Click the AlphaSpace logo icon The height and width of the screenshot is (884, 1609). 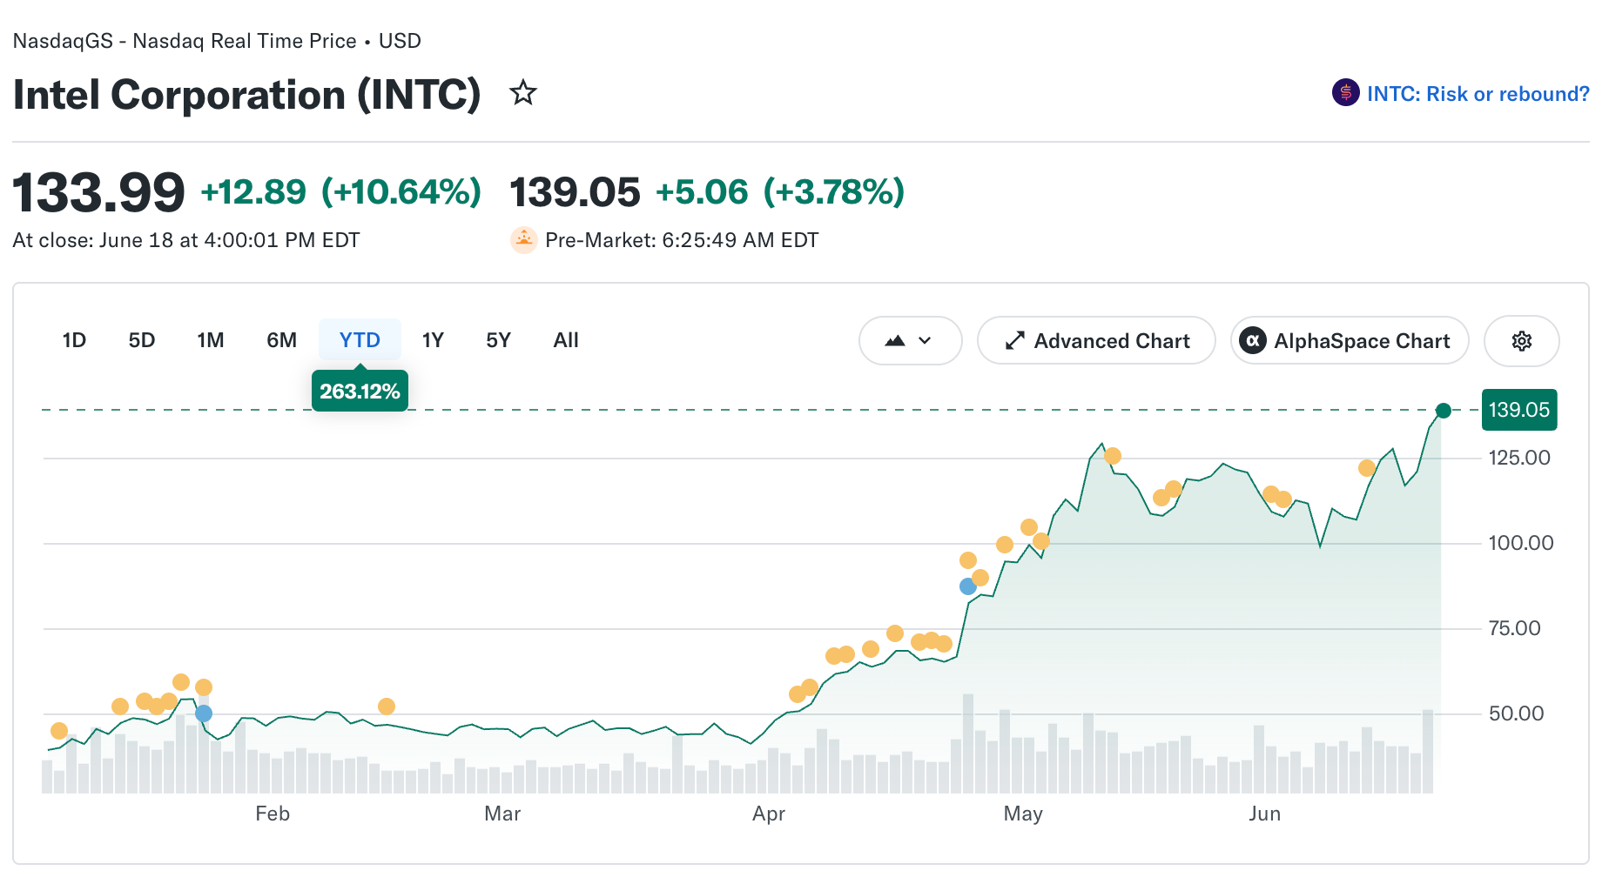pyautogui.click(x=1252, y=341)
